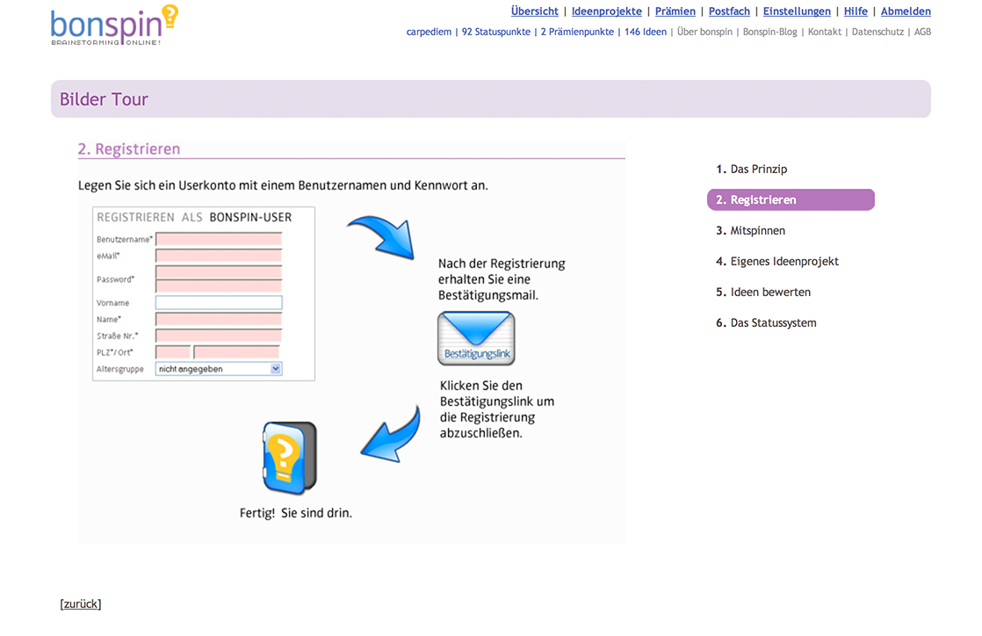Click the blue Bestätigungslink envelope icon
The height and width of the screenshot is (636, 982).
(x=476, y=339)
